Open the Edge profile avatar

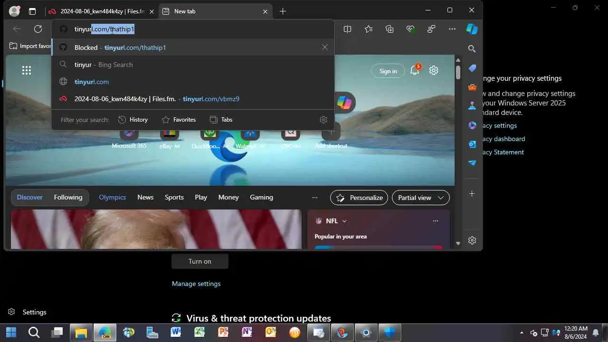[x=15, y=11]
